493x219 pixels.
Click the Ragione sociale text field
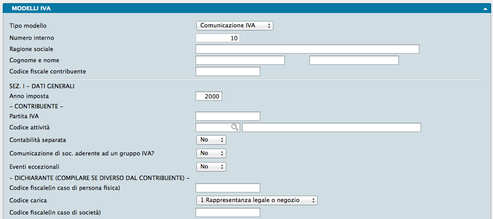pos(307,49)
